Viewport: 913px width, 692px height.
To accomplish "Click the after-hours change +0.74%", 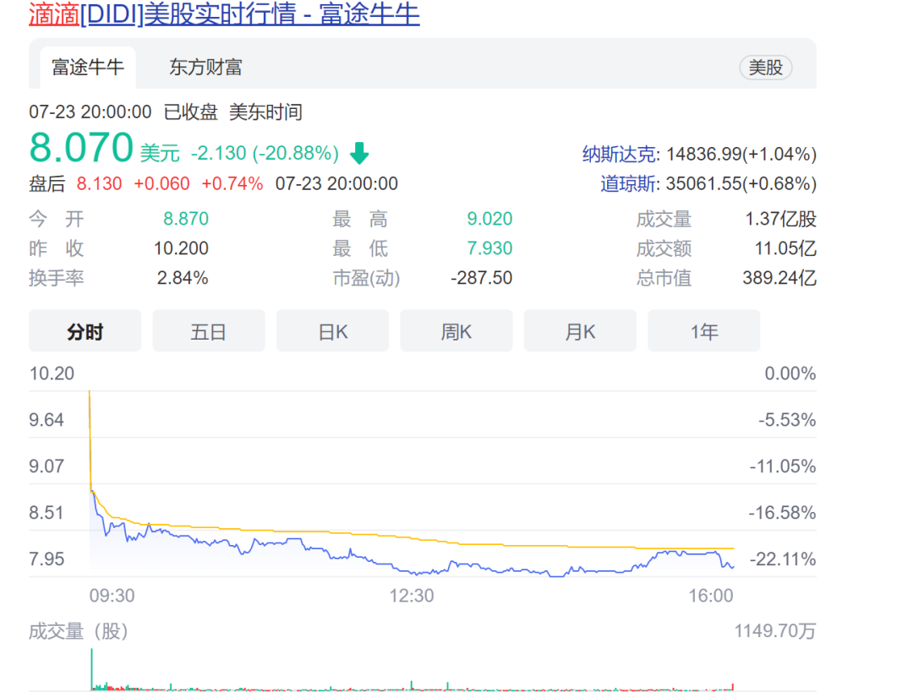I will pyautogui.click(x=232, y=184).
